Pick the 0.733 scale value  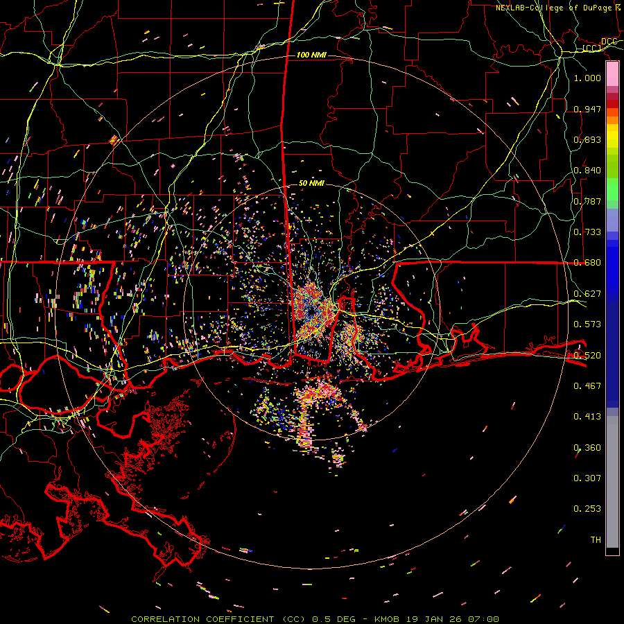click(587, 232)
